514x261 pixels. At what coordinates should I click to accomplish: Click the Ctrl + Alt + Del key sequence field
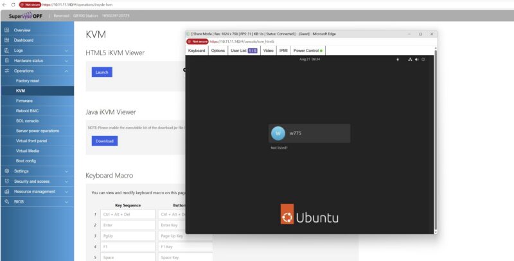pyautogui.click(x=128, y=214)
